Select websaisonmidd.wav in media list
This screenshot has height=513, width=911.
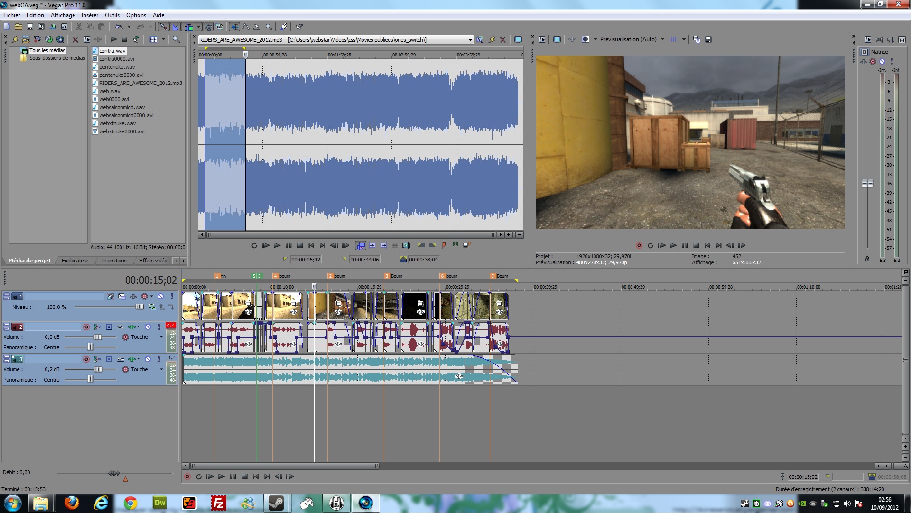point(122,107)
